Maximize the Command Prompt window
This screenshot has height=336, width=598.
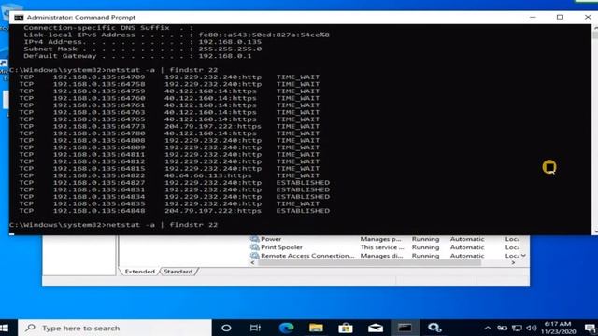560,17
